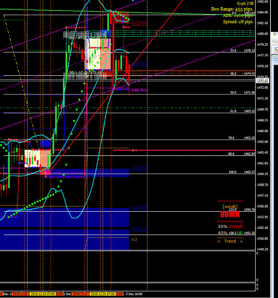
Task: Click the 1449.20 value on price scale
Action: [x=262, y=249]
